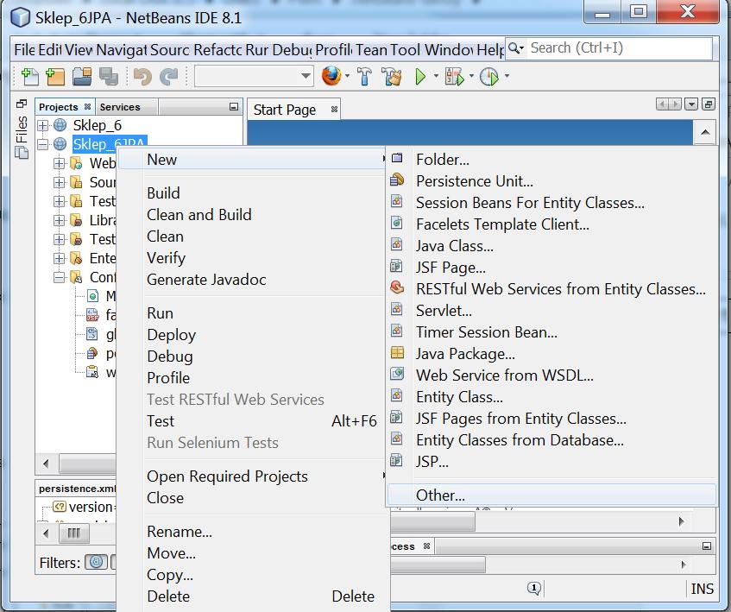731x612 pixels.
Task: Click first Filters toggle button
Action: pos(96,562)
